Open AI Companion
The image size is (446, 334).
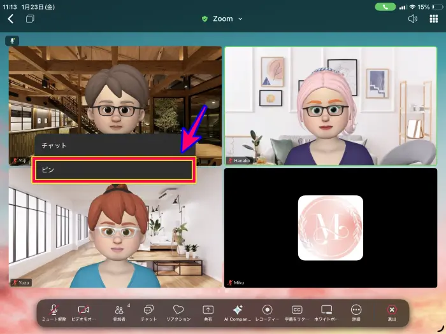click(238, 312)
